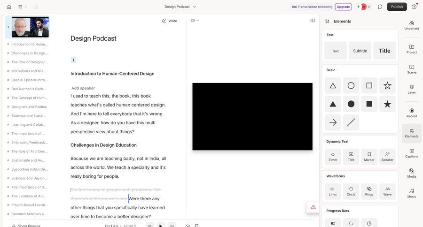Add the arrow shape element

(x=333, y=122)
